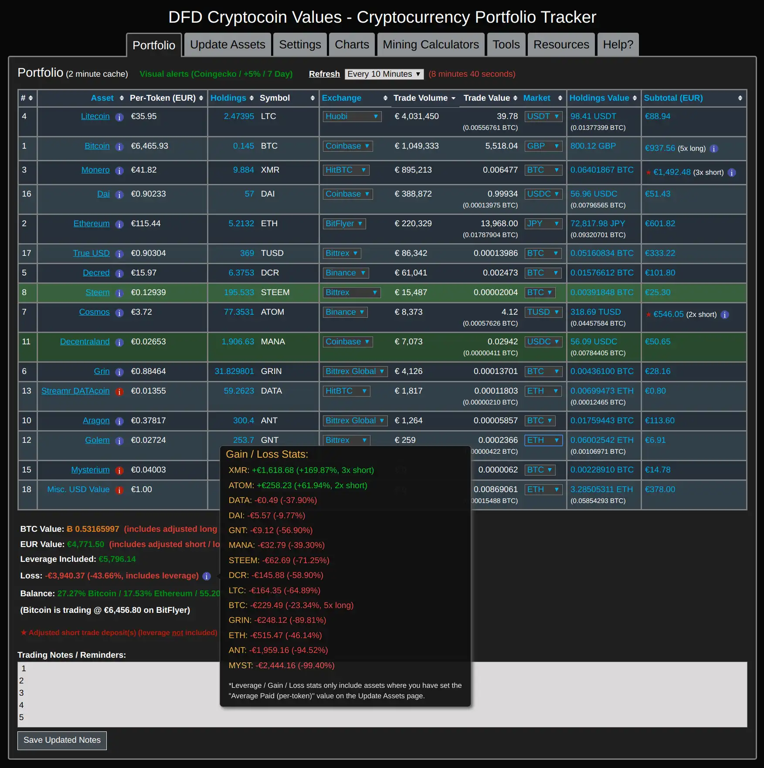Open the Streamr DATAcoin asset link

click(x=75, y=391)
